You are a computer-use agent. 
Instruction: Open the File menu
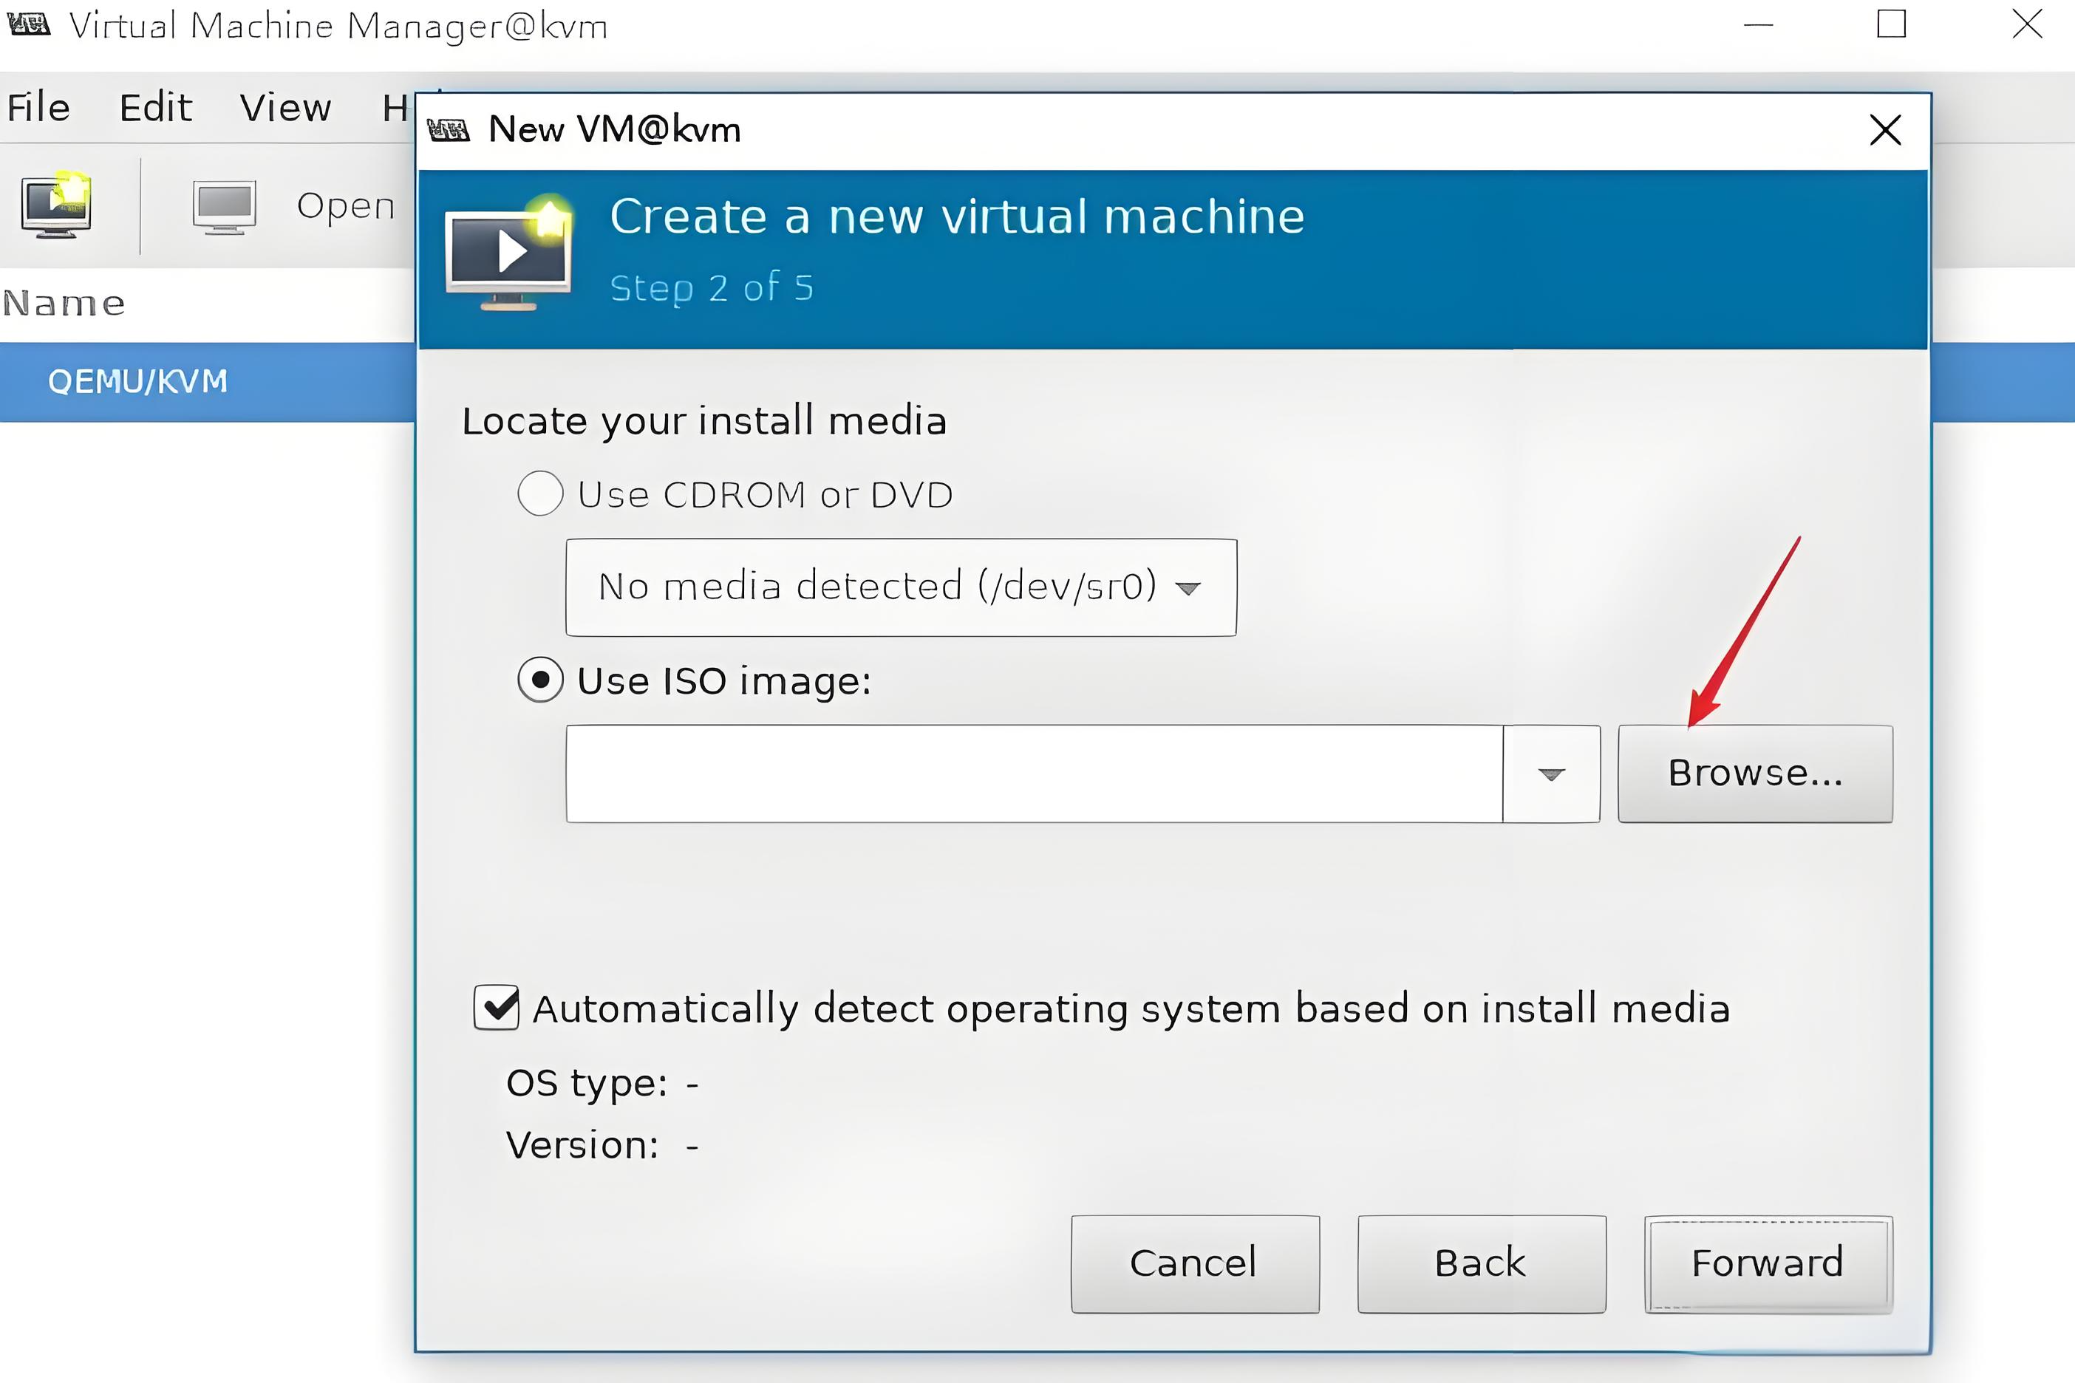click(x=38, y=108)
